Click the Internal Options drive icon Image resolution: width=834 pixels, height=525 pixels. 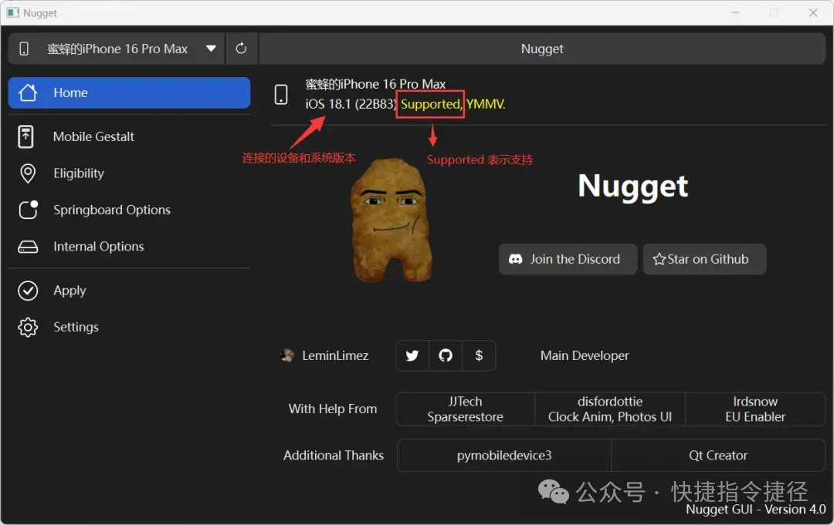(28, 247)
